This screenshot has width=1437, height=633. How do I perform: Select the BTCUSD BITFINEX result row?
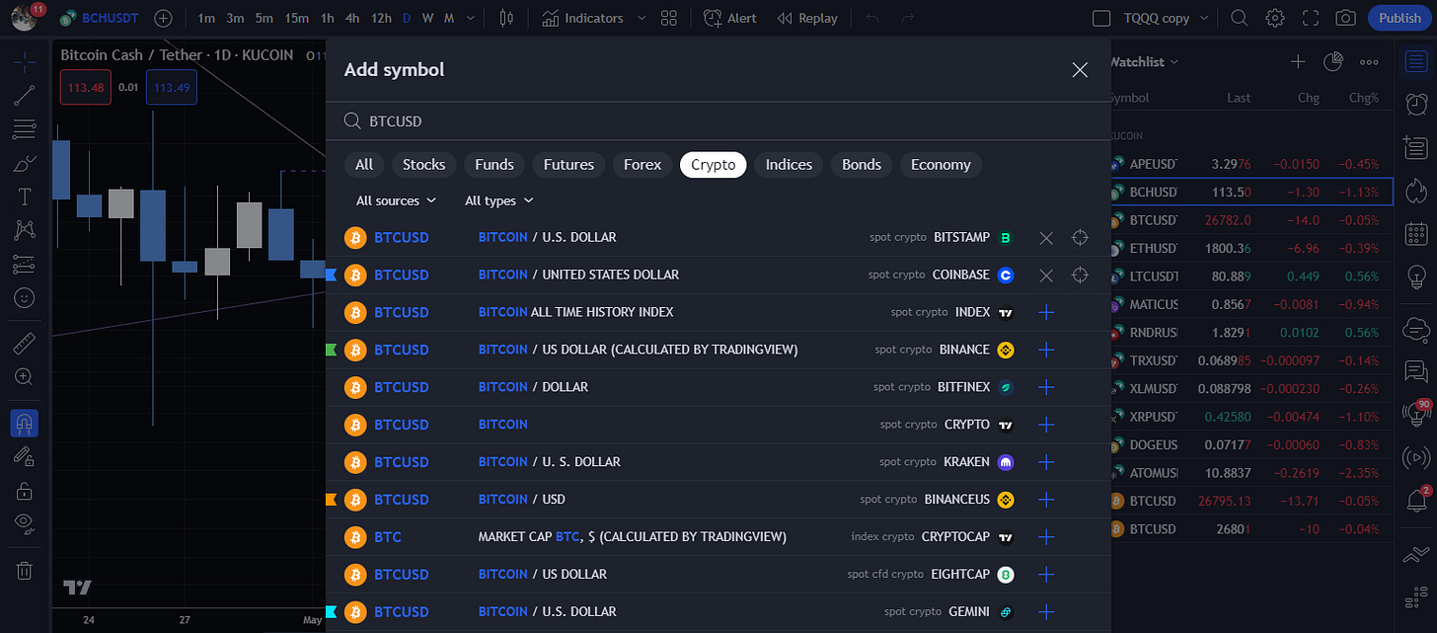pyautogui.click(x=718, y=387)
